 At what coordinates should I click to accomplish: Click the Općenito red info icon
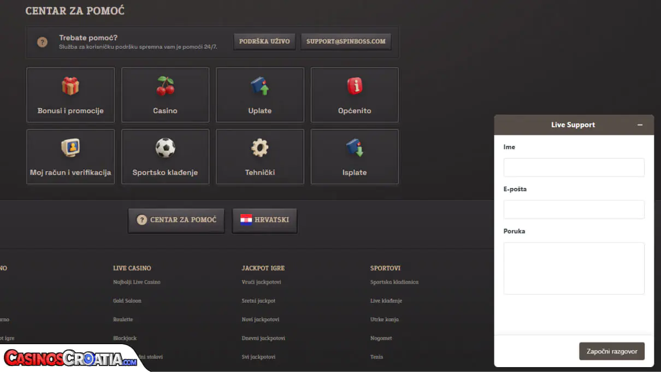tap(355, 86)
